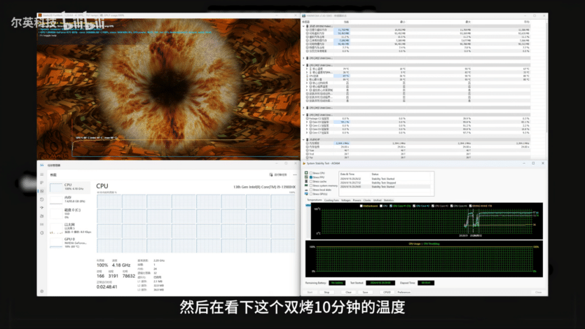The image size is (585, 329).
Task: Switch to Powers tab
Action: point(357,200)
